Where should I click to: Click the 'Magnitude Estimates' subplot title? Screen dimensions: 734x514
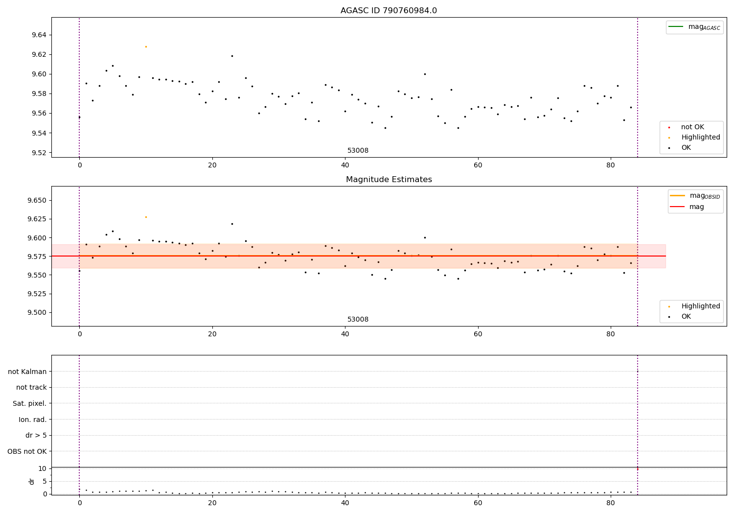click(x=389, y=180)
